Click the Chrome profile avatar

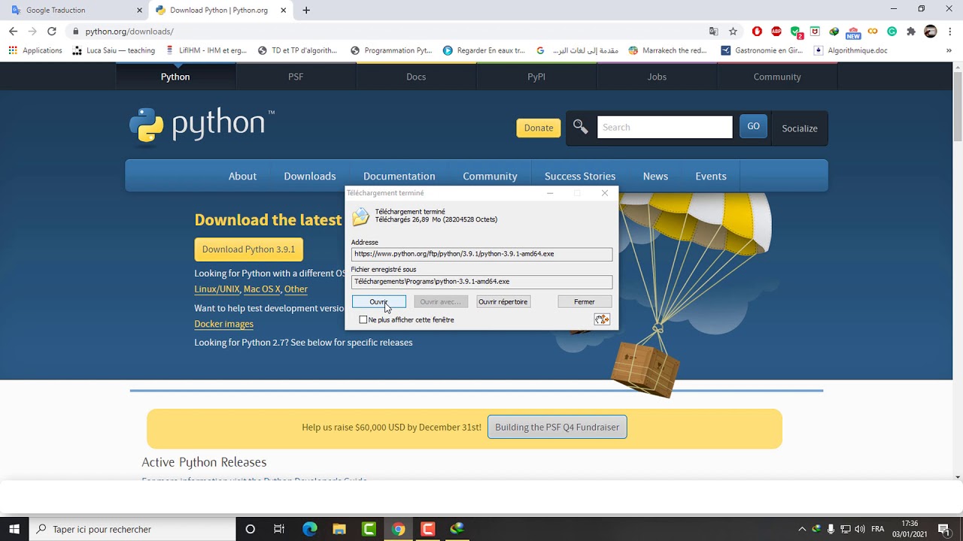pos(931,32)
